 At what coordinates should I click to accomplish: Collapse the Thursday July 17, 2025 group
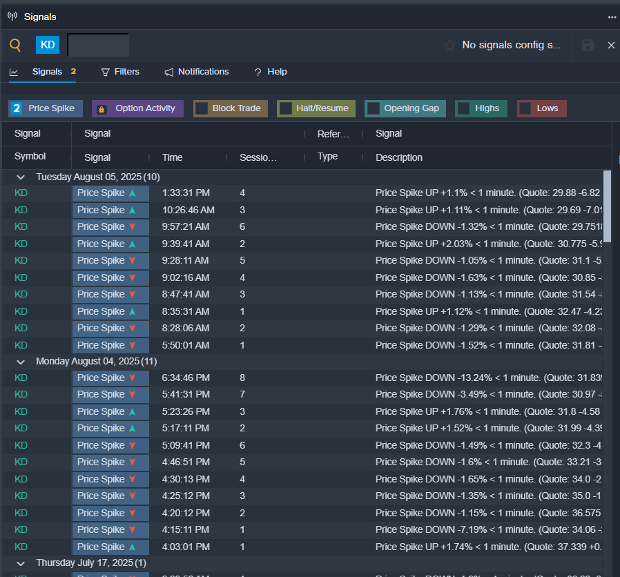click(x=21, y=563)
